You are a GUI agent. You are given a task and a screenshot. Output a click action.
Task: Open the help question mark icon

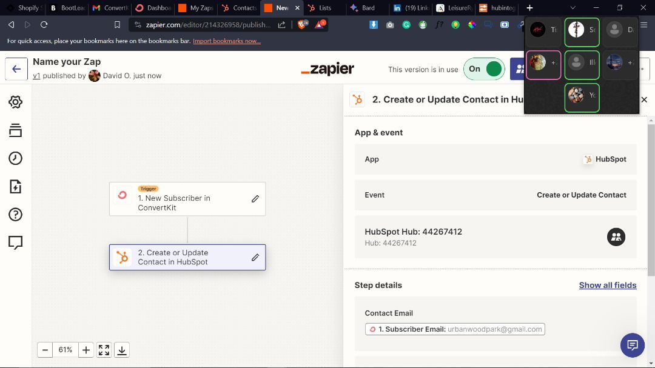coord(15,215)
